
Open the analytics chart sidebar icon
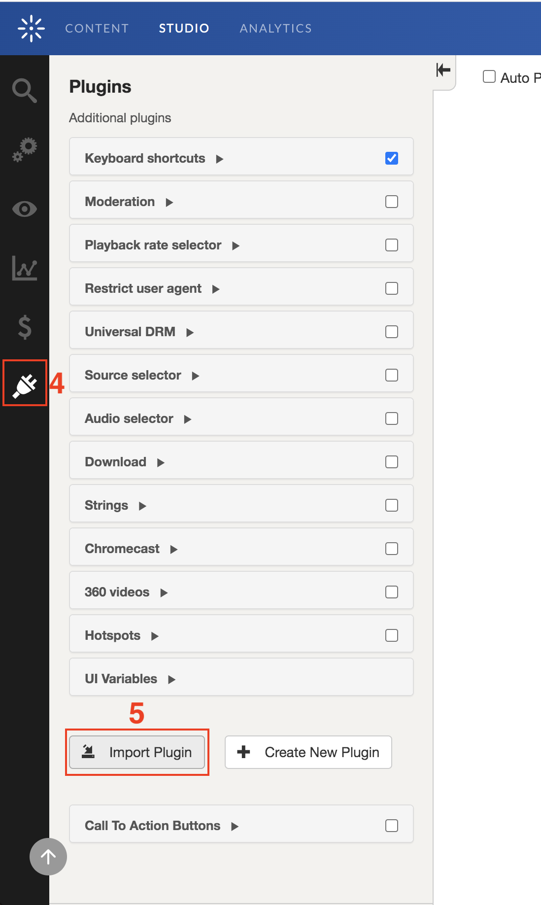[25, 268]
